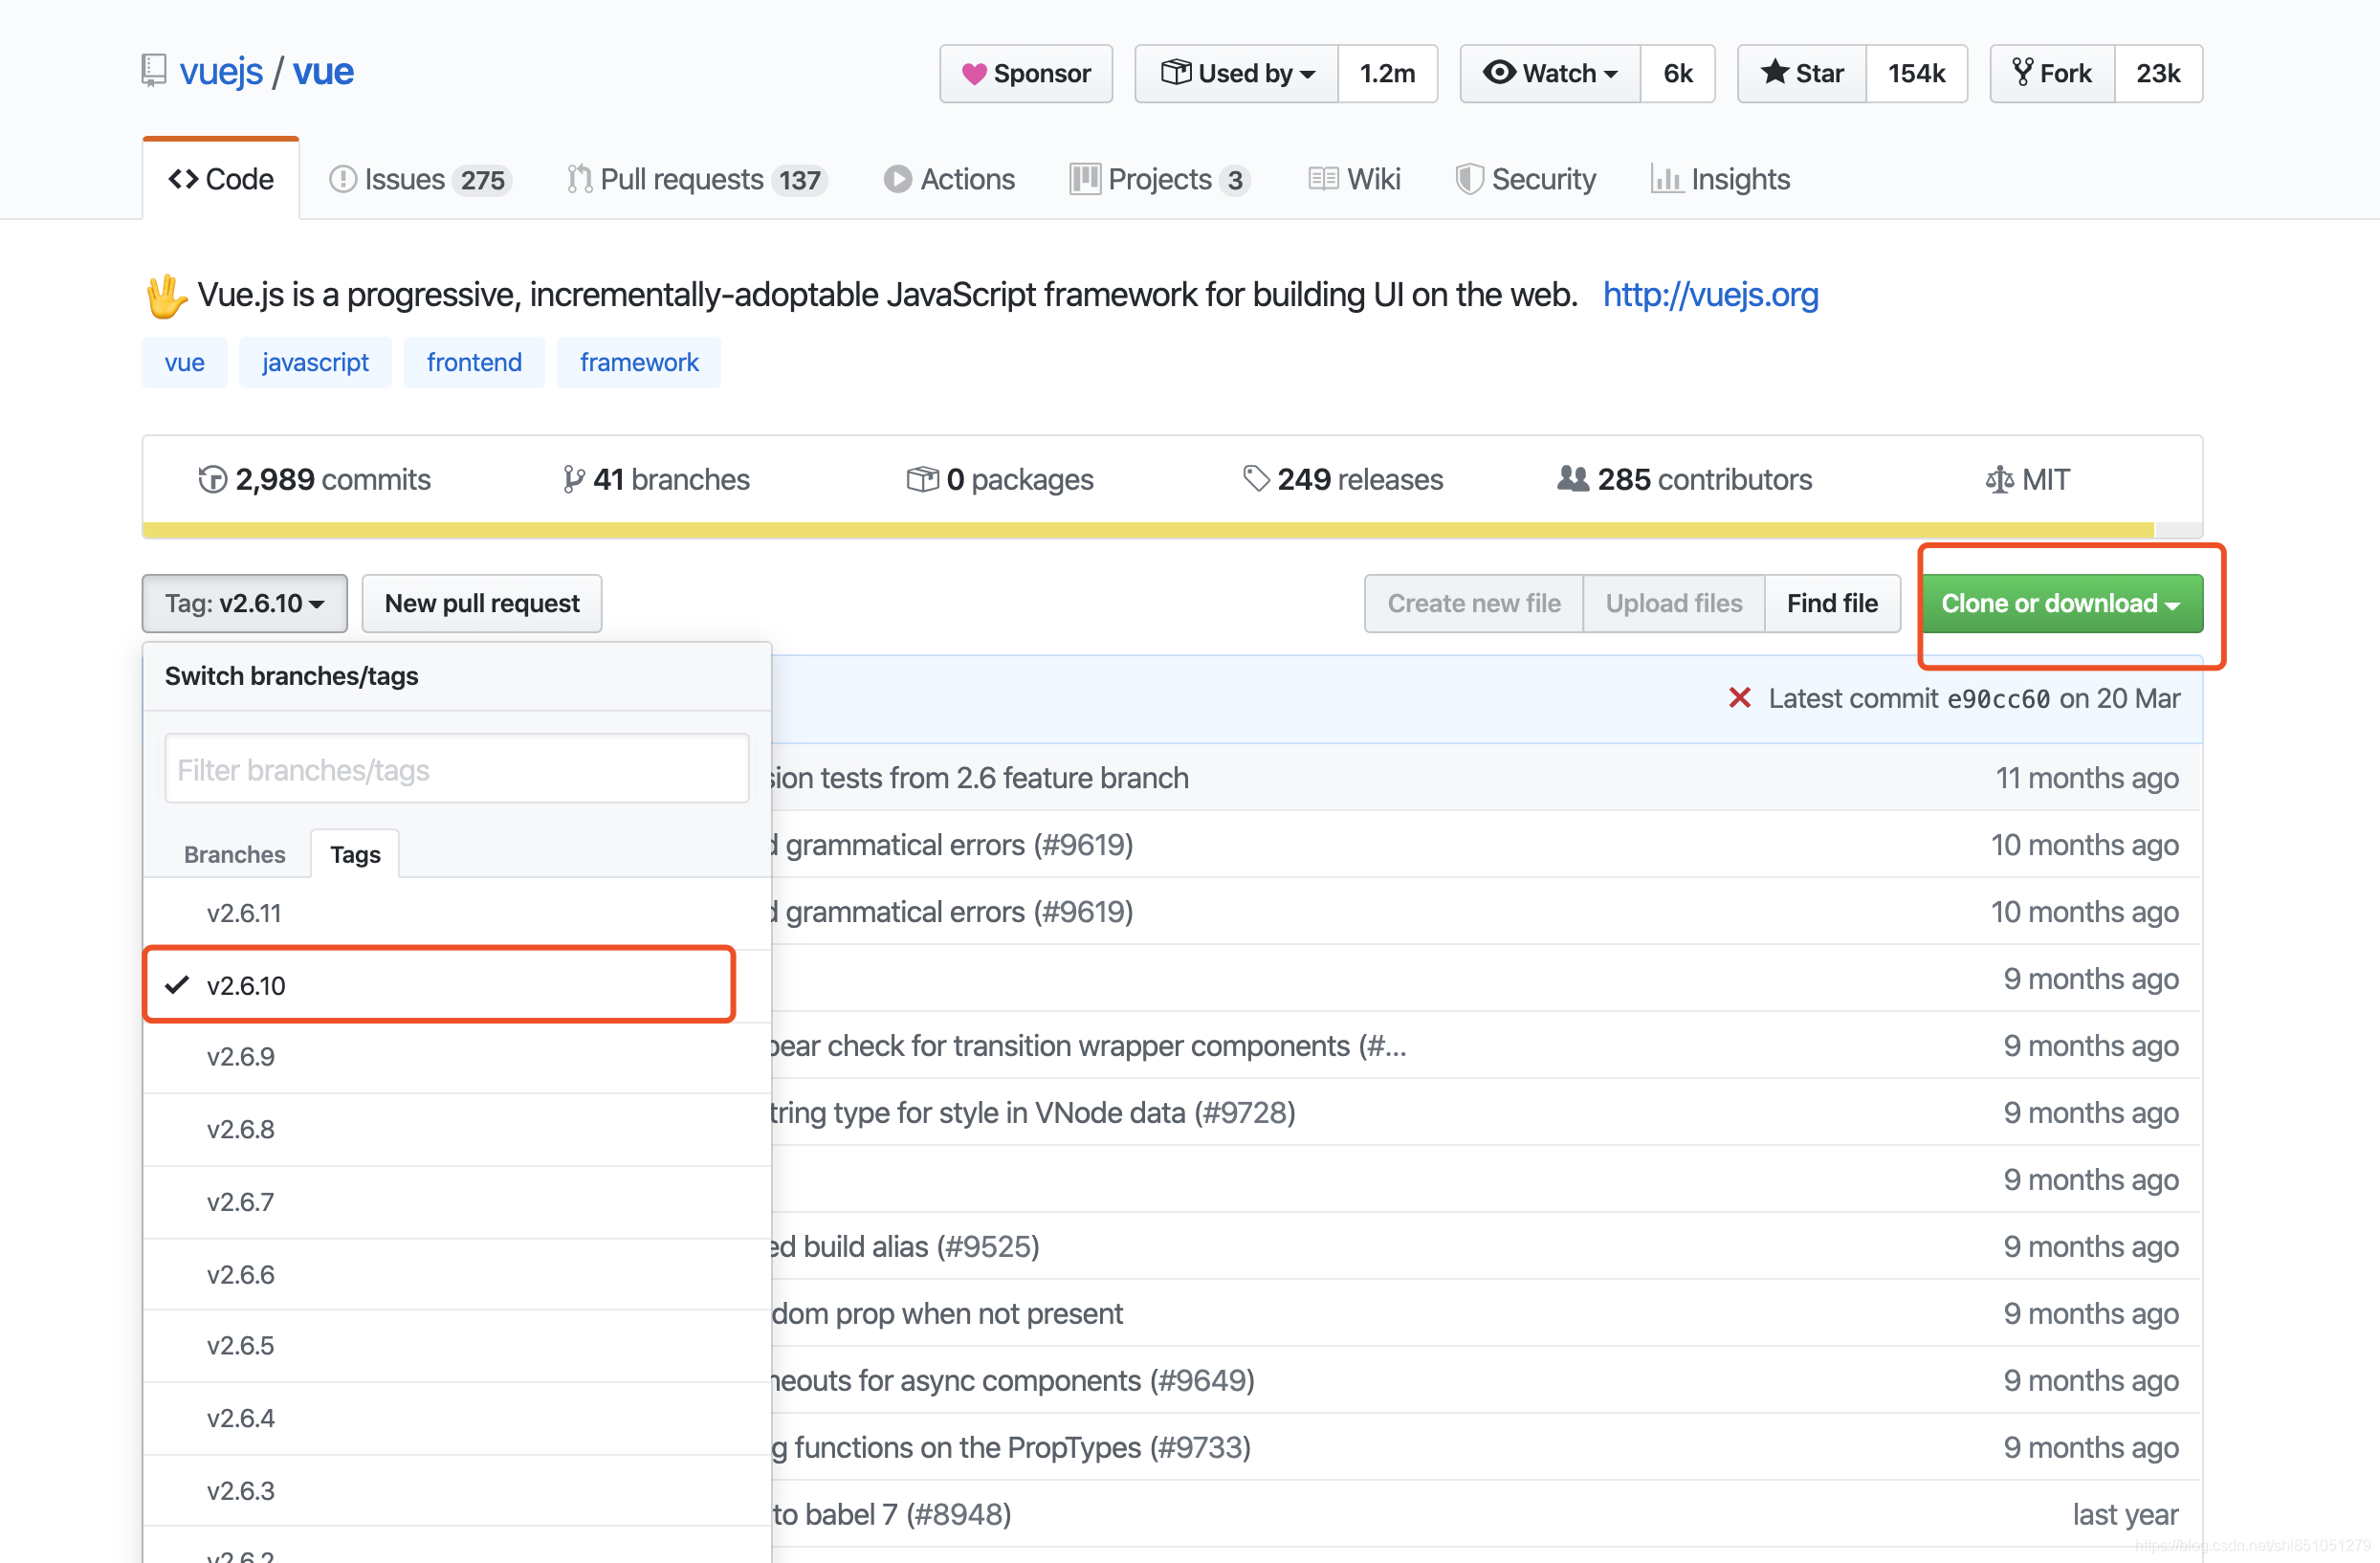The width and height of the screenshot is (2380, 1563).
Task: Select tag v2.6.9 from list
Action: tap(457, 1057)
